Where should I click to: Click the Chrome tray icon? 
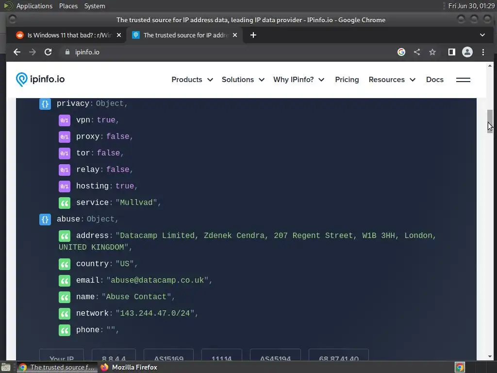click(460, 367)
